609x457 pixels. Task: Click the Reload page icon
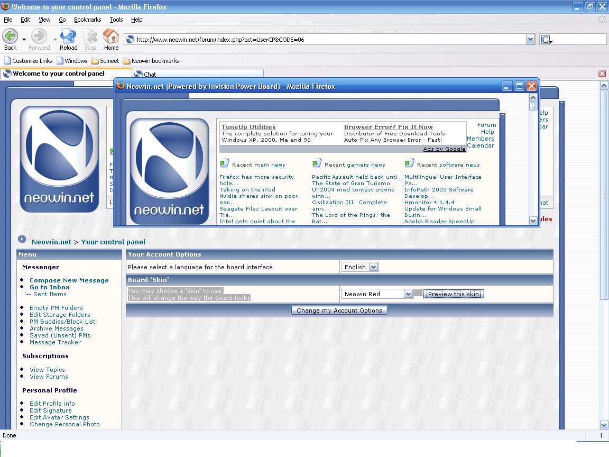[68, 36]
